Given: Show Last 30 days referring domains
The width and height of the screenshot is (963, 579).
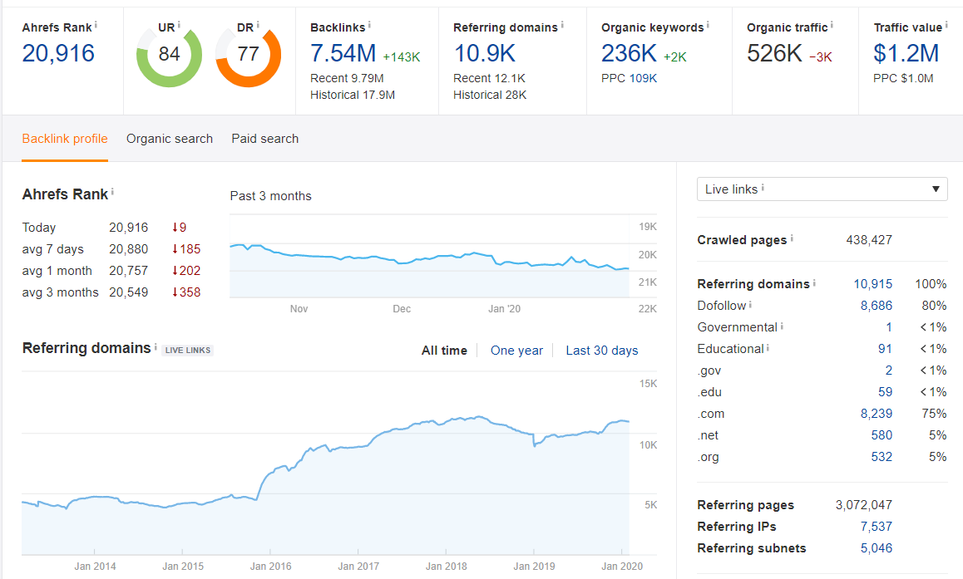Looking at the screenshot, I should pyautogui.click(x=602, y=351).
